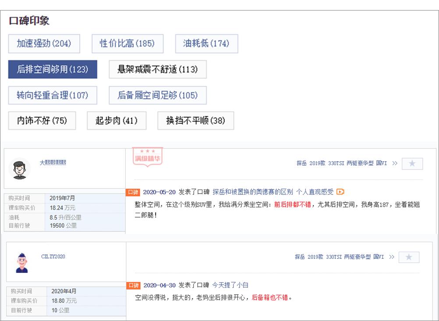Expand the first review's car model via >> chevron
The width and height of the screenshot is (439, 321).
pyautogui.click(x=396, y=163)
